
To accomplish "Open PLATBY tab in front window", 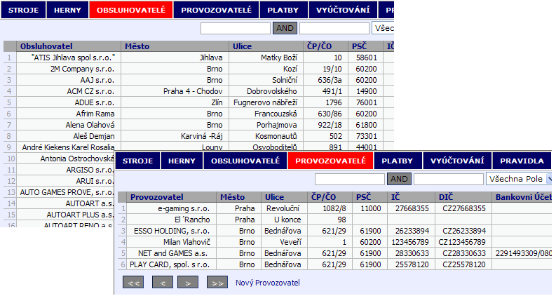I will (x=397, y=161).
